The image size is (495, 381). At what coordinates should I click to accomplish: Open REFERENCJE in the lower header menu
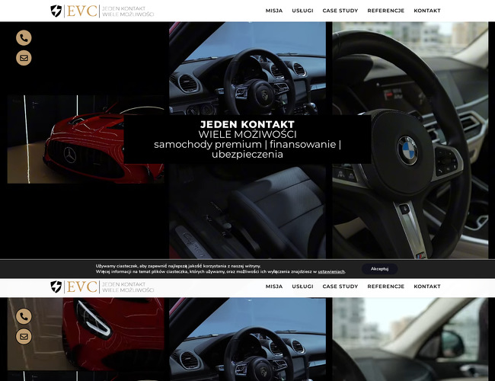pos(385,287)
